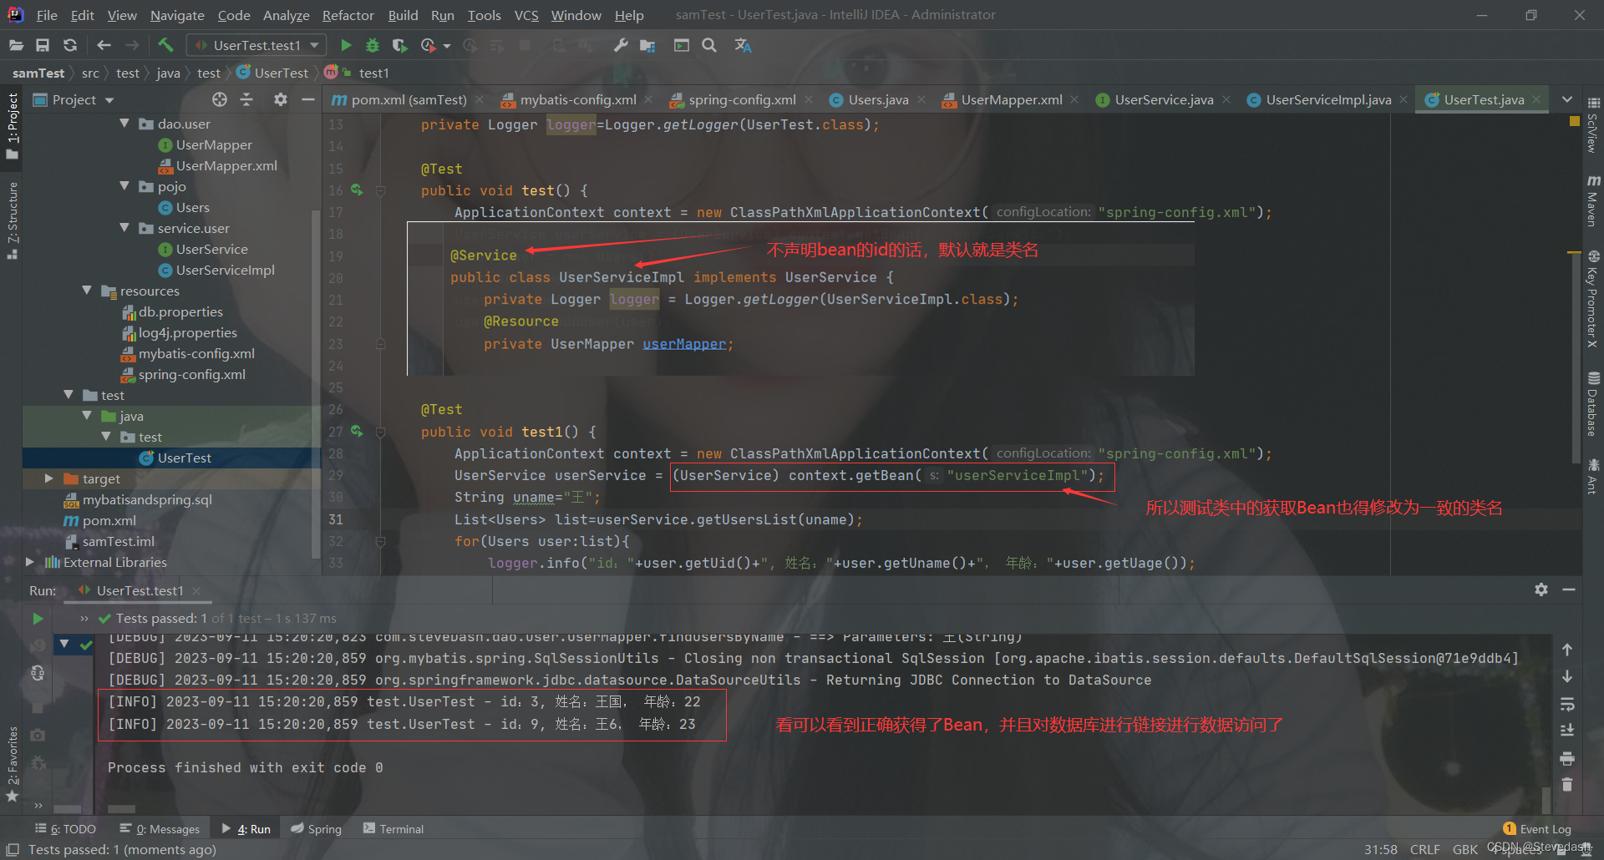1604x860 pixels.
Task: Click Run console vertical scrollbar
Action: (1546, 799)
